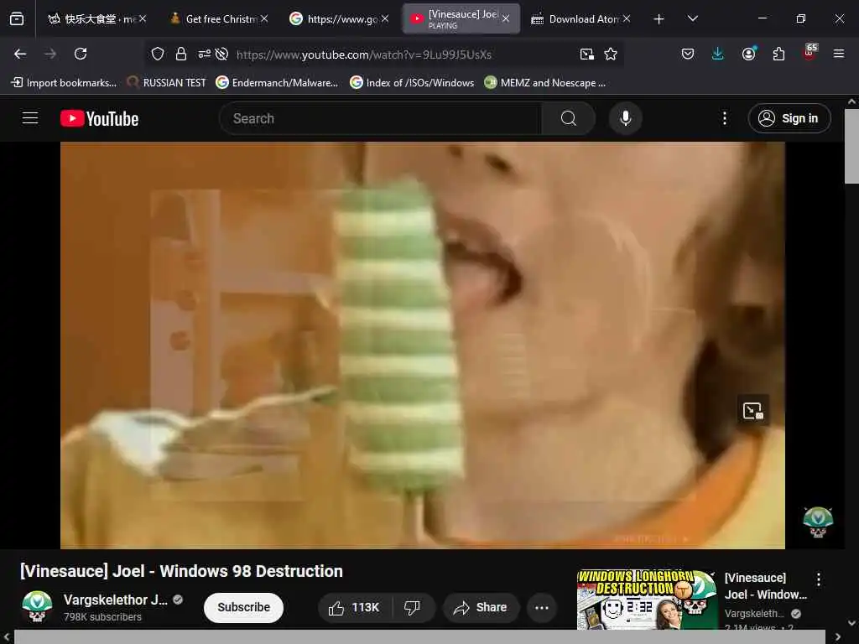859x644 pixels.
Task: Search with your voice microphone
Action: pos(625,118)
